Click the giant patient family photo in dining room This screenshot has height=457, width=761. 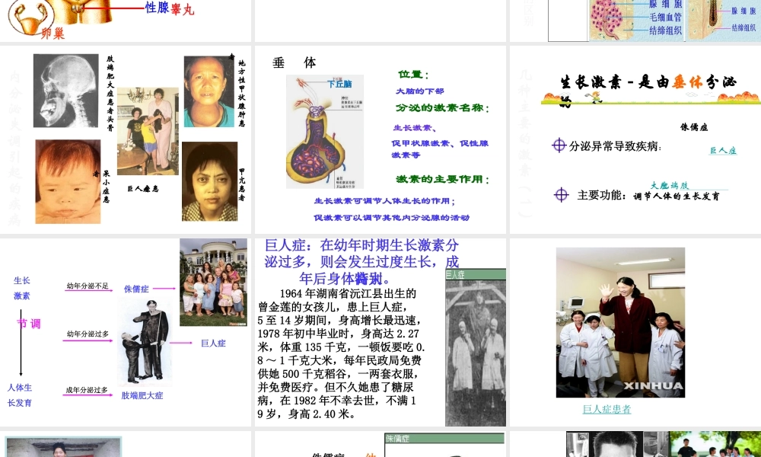pyautogui.click(x=148, y=131)
